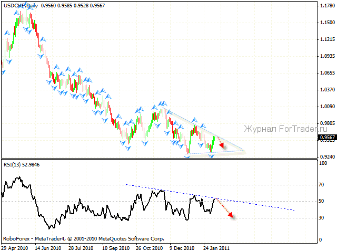The width and height of the screenshot is (337, 252).
Task: Click the 1.1500 price axis label
Action: coord(326,23)
